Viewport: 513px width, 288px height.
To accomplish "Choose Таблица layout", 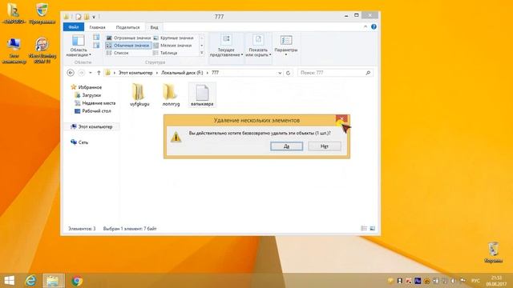I will tap(166, 53).
